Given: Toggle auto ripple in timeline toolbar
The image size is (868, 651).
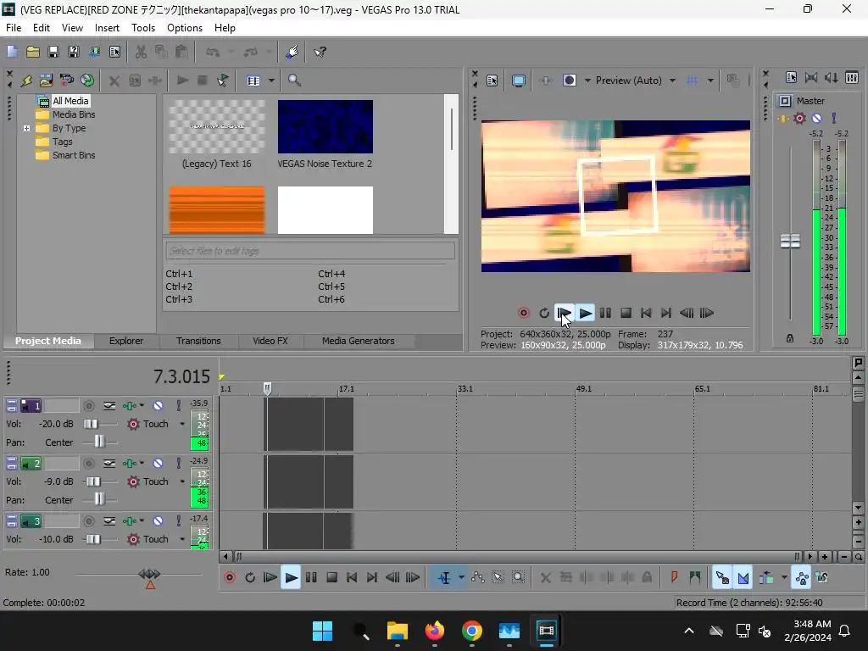Looking at the screenshot, I should point(766,578).
